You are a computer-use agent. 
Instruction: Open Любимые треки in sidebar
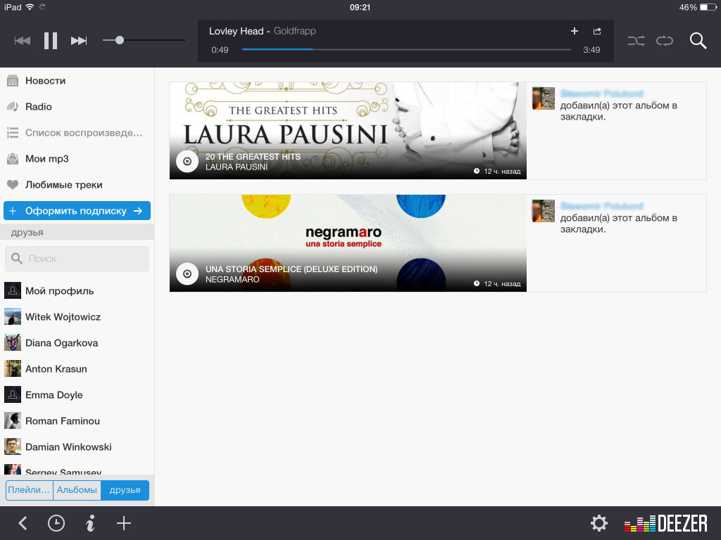[63, 185]
